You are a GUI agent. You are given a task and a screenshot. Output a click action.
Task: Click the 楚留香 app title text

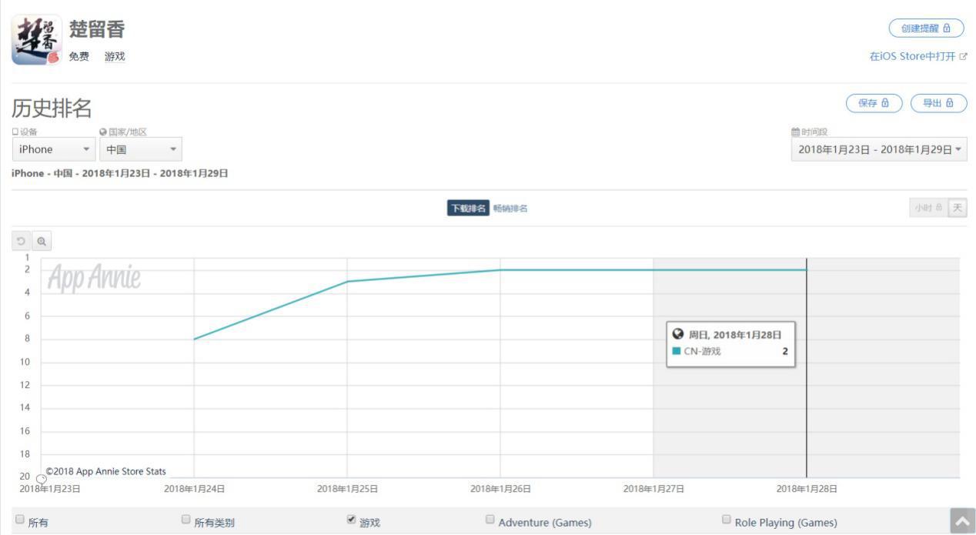point(97,29)
